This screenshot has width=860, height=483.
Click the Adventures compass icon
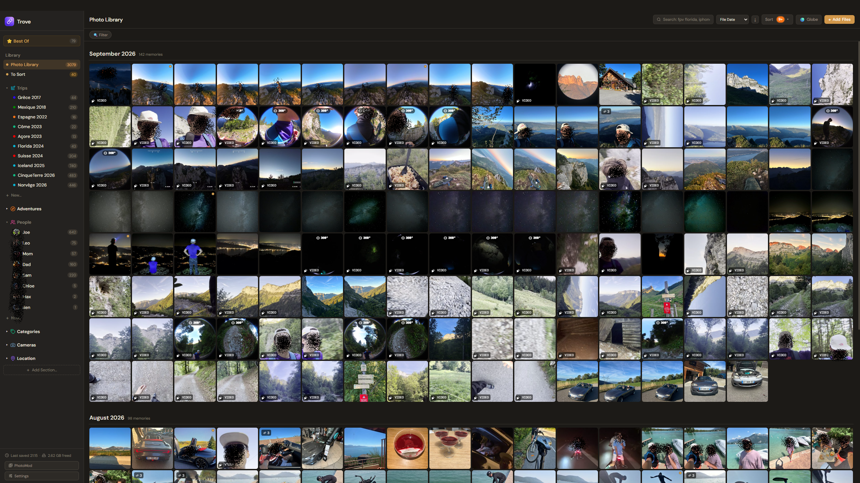(x=13, y=209)
